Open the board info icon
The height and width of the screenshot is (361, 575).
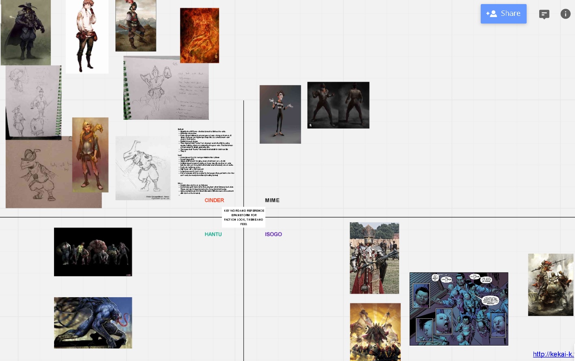click(565, 14)
